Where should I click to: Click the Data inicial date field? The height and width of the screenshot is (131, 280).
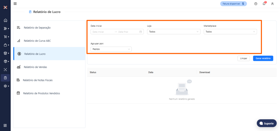point(103,32)
